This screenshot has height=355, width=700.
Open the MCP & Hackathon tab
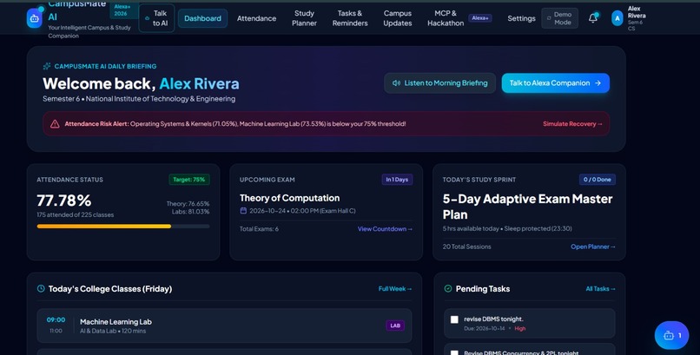tap(446, 18)
